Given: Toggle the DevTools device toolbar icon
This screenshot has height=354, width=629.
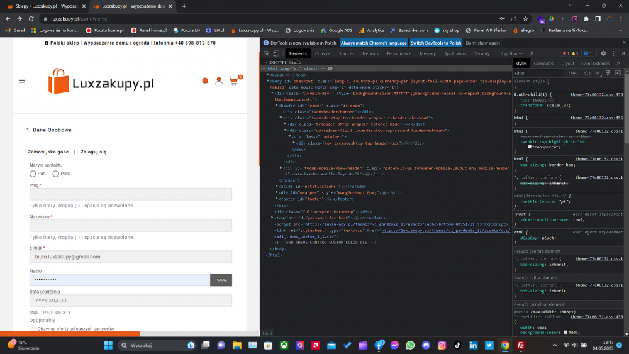Looking at the screenshot, I should [276, 53].
